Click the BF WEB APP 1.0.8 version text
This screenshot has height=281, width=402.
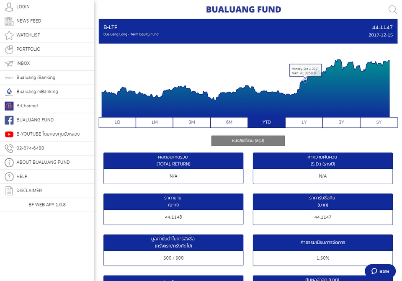[x=47, y=205]
